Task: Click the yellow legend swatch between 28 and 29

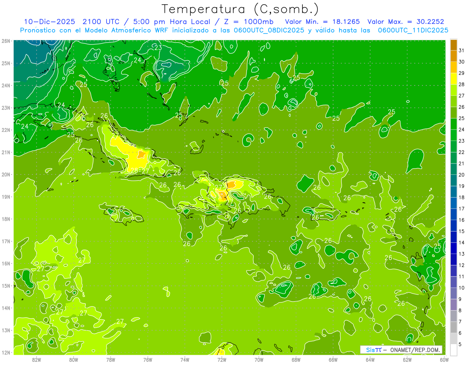Action: 454,78
